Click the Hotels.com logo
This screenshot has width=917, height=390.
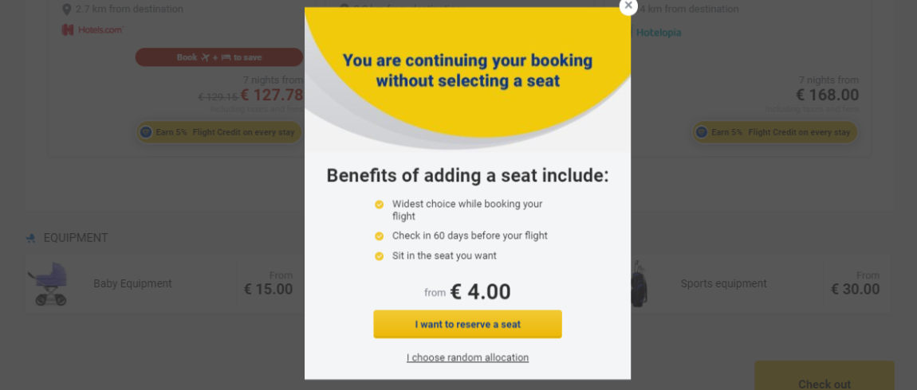92,29
